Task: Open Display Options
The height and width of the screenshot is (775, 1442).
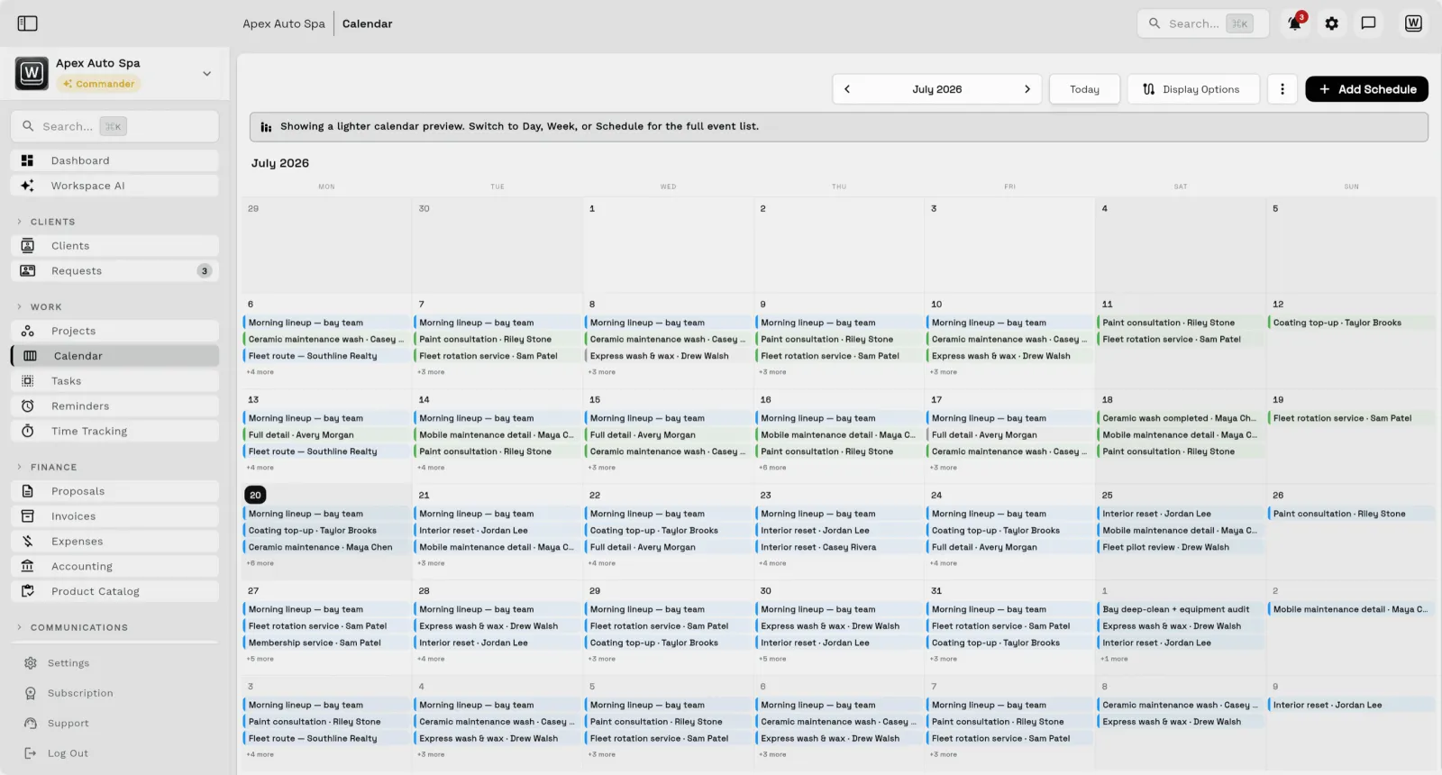Action: [x=1193, y=89]
